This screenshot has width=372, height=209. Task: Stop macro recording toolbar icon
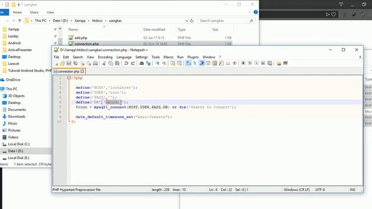tap(250, 63)
